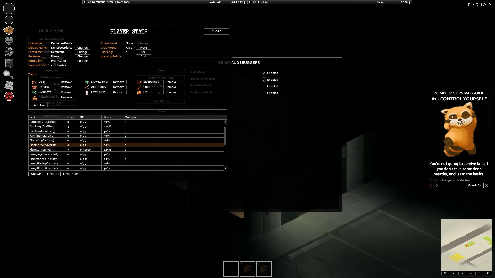Viewport: 495px width, 278px height.
Task: Click the crafting/tools wrench icon
Action: coord(9,52)
